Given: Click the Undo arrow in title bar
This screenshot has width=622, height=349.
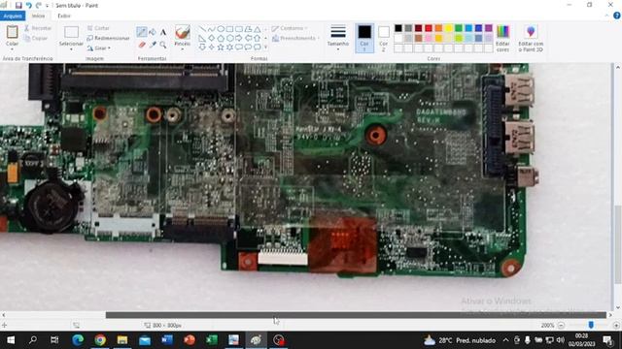Looking at the screenshot, I should [29, 6].
